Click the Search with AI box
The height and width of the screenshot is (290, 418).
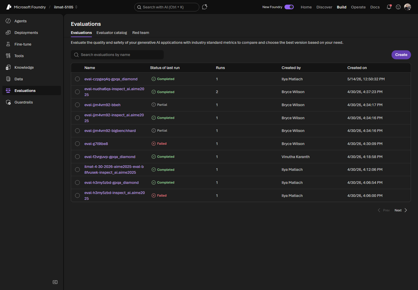(x=167, y=7)
